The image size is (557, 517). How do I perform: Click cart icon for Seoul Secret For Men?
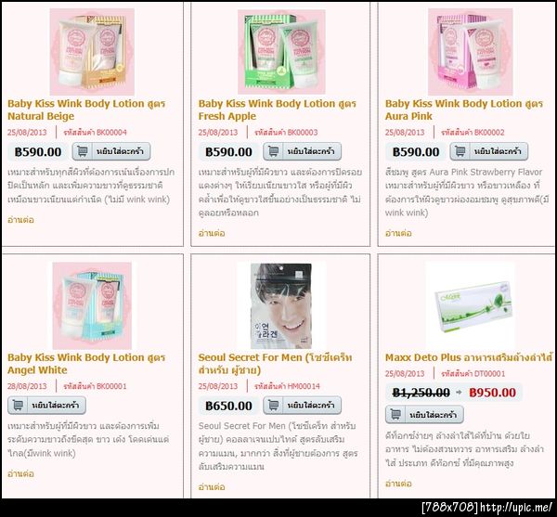coord(273,406)
